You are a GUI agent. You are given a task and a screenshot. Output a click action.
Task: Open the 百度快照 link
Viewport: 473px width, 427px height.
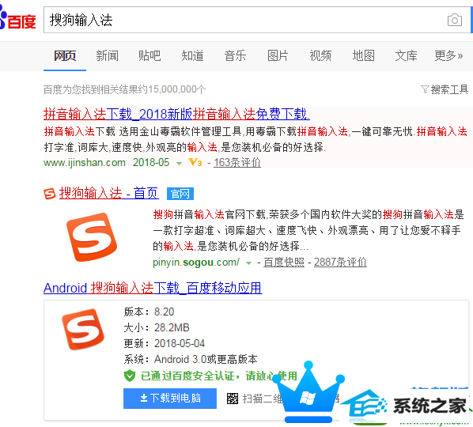[284, 262]
